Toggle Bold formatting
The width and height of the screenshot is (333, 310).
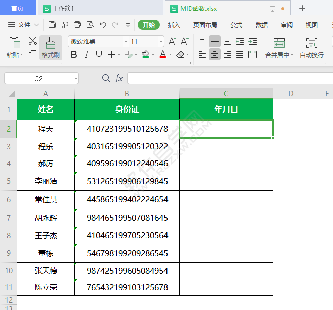coord(74,55)
